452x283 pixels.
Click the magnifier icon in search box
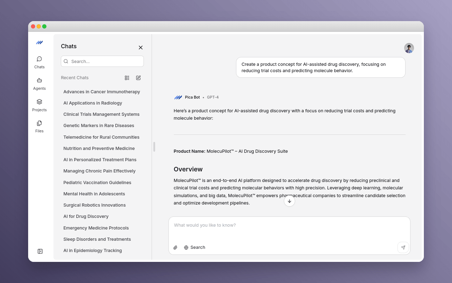(66, 61)
